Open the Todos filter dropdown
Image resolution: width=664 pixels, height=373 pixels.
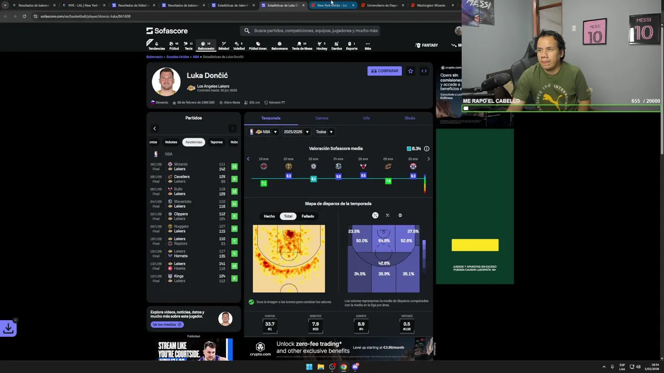pyautogui.click(x=324, y=132)
